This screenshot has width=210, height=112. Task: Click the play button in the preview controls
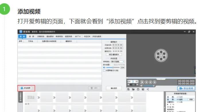142,82
